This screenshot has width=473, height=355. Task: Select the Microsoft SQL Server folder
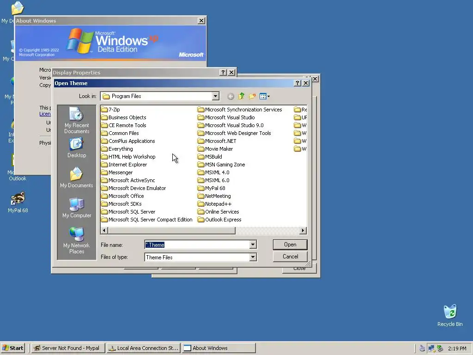[x=128, y=212]
